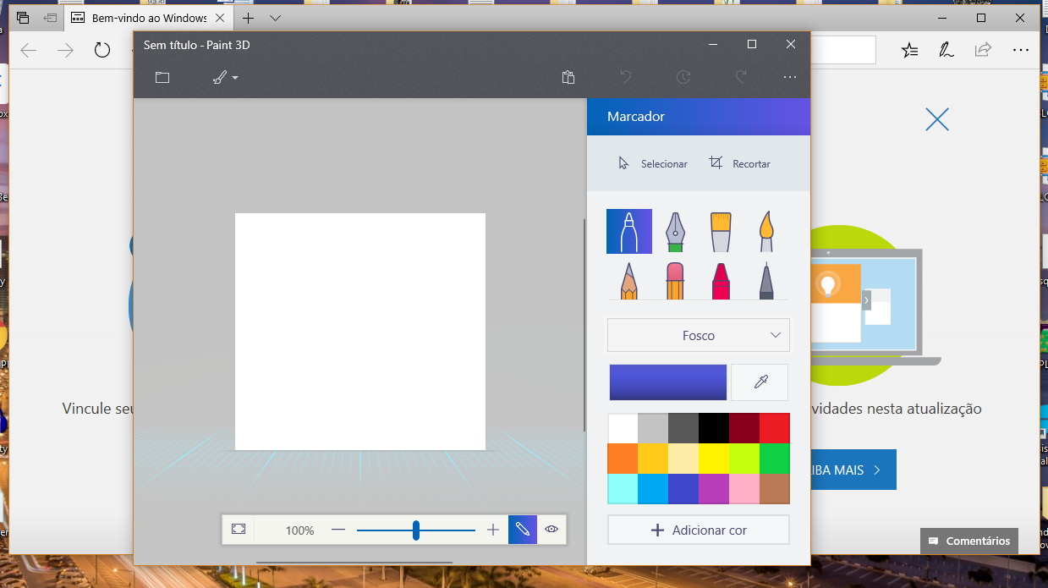The height and width of the screenshot is (588, 1048).
Task: Select the Pencil tool
Action: [628, 281]
